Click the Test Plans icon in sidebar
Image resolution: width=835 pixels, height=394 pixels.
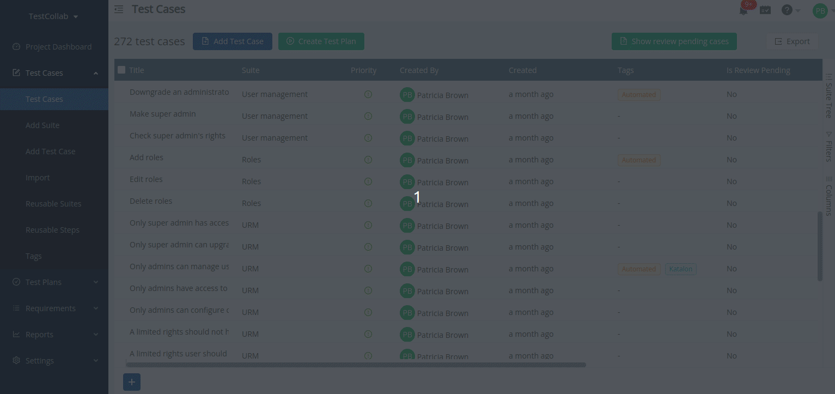(x=16, y=282)
